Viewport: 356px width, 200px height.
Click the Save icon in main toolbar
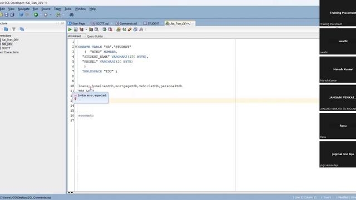click(x=6, y=15)
